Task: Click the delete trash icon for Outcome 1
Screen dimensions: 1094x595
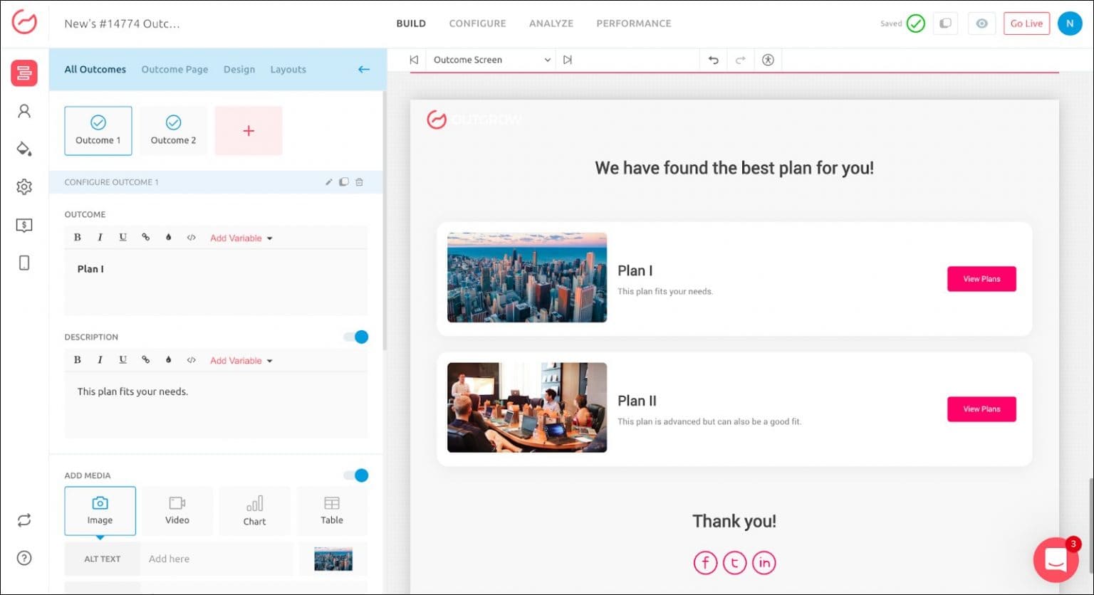Action: pos(359,182)
